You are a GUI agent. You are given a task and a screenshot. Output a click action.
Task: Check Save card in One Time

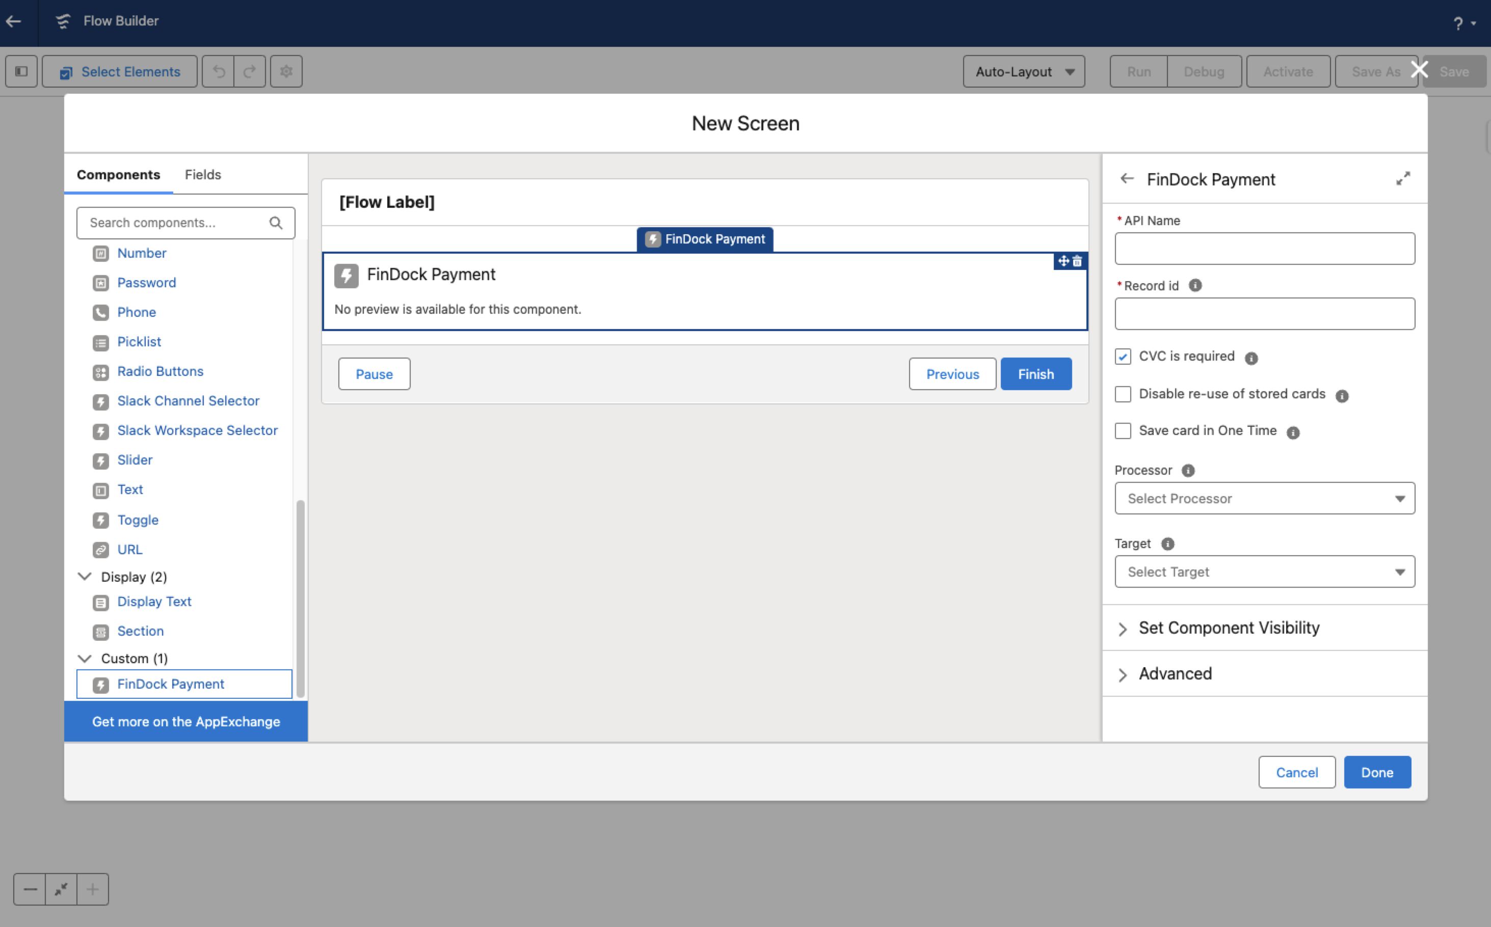(1123, 430)
